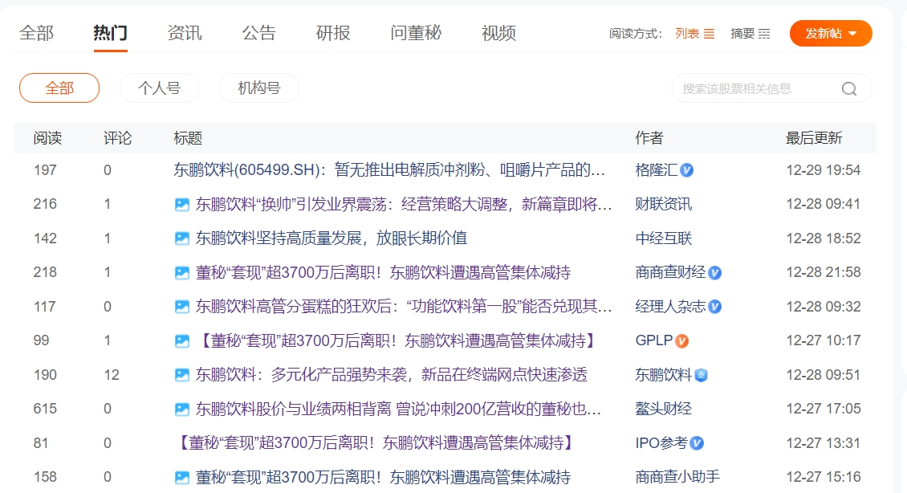View author 商商查小助手's profile

pos(678,478)
